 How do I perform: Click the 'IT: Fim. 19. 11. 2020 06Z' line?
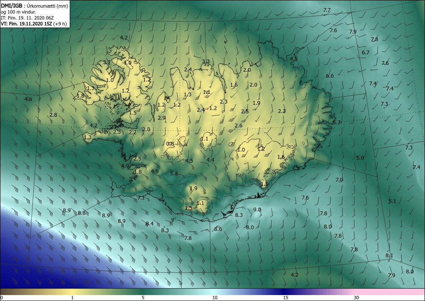click(27, 18)
